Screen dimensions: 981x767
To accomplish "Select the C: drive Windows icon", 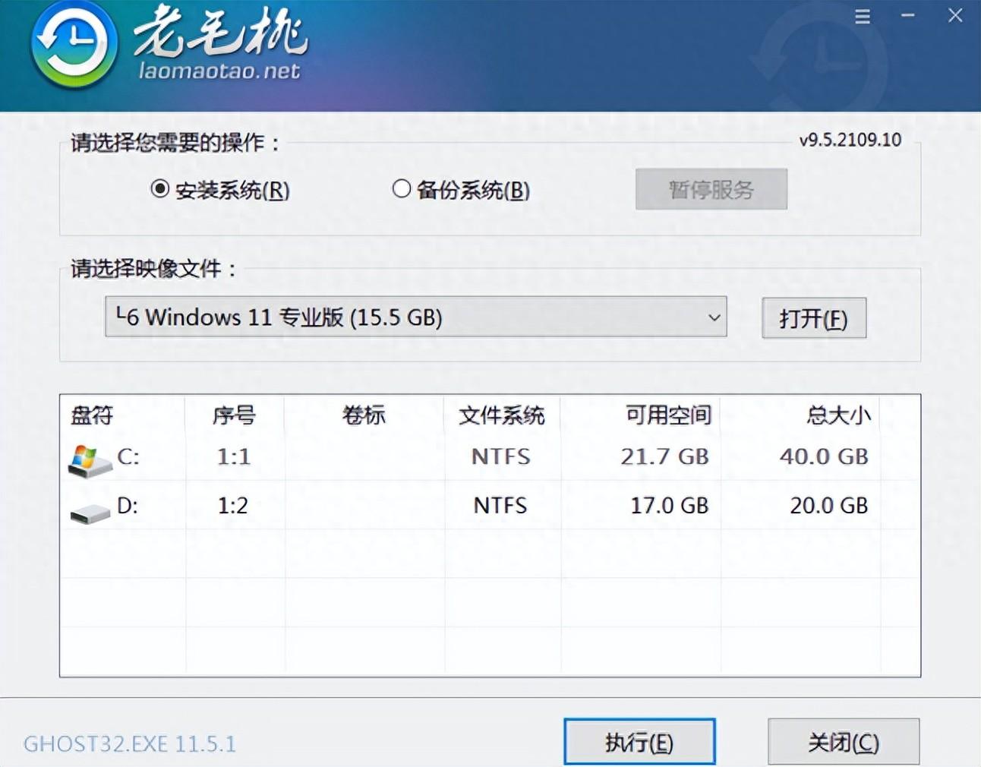I will pos(86,457).
